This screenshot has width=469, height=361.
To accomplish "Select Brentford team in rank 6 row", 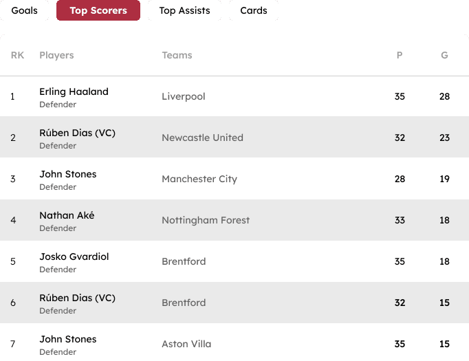I will pyautogui.click(x=184, y=303).
